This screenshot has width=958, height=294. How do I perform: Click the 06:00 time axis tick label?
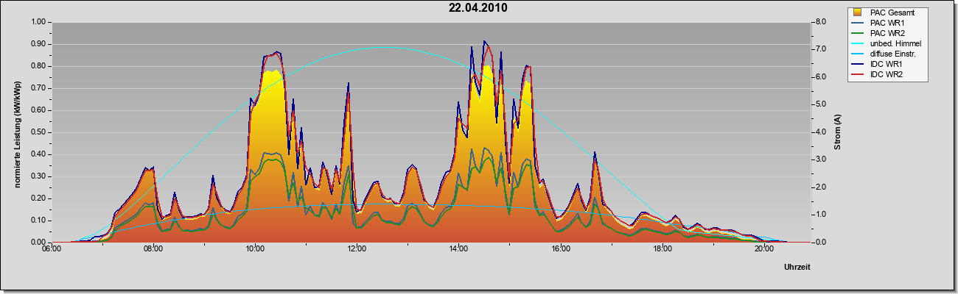tap(51, 249)
